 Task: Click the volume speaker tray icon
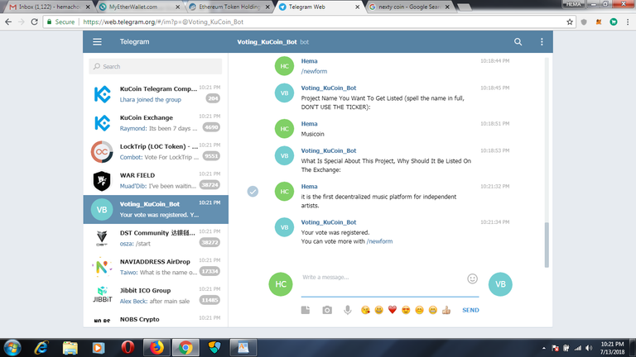coord(589,348)
